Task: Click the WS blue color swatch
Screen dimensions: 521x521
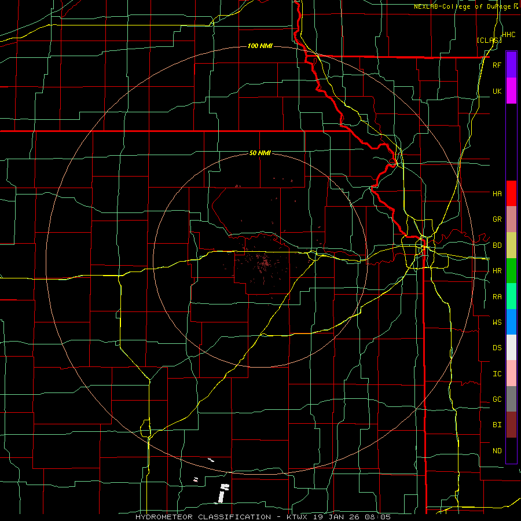Action: click(x=511, y=322)
